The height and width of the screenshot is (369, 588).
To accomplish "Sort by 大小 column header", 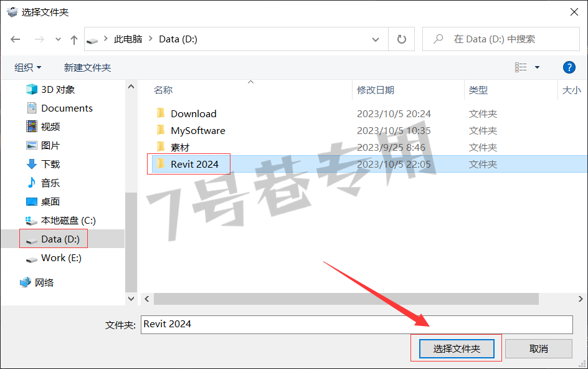I will click(x=572, y=90).
